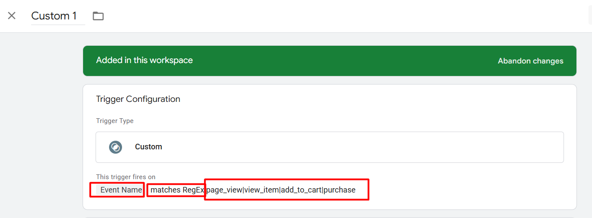This screenshot has height=218, width=592.
Task: Close the Custom 1 trigger editor
Action: point(12,16)
